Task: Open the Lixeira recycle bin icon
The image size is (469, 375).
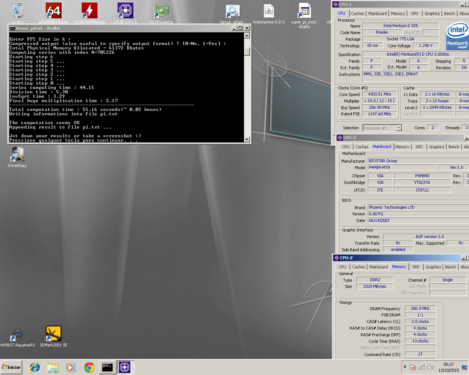Action: pyautogui.click(x=17, y=13)
